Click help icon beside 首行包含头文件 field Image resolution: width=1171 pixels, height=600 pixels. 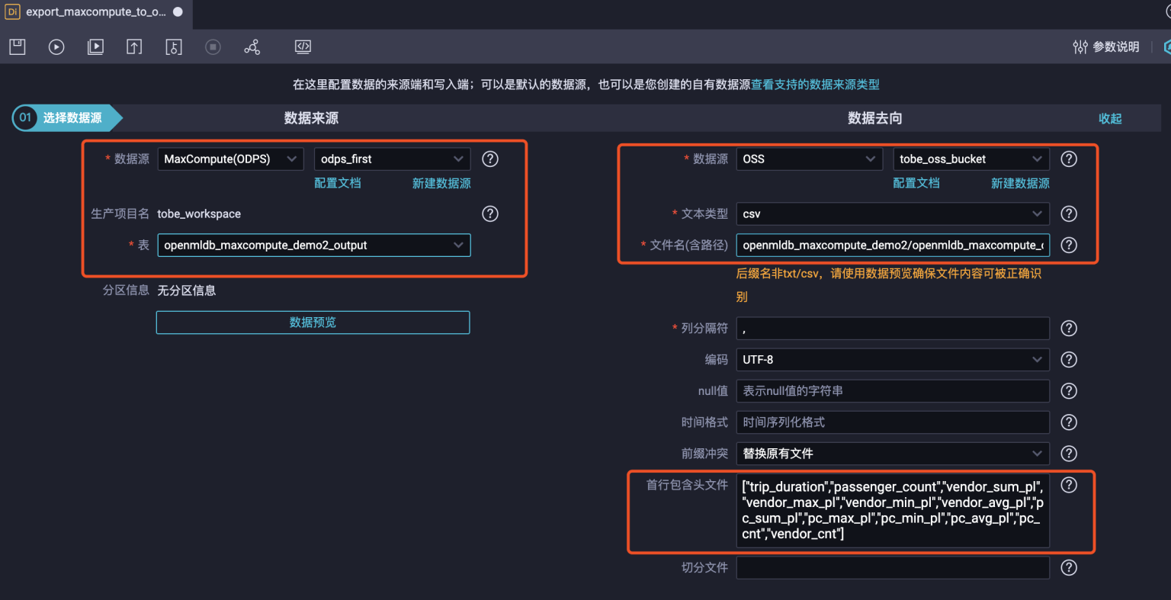click(x=1070, y=485)
